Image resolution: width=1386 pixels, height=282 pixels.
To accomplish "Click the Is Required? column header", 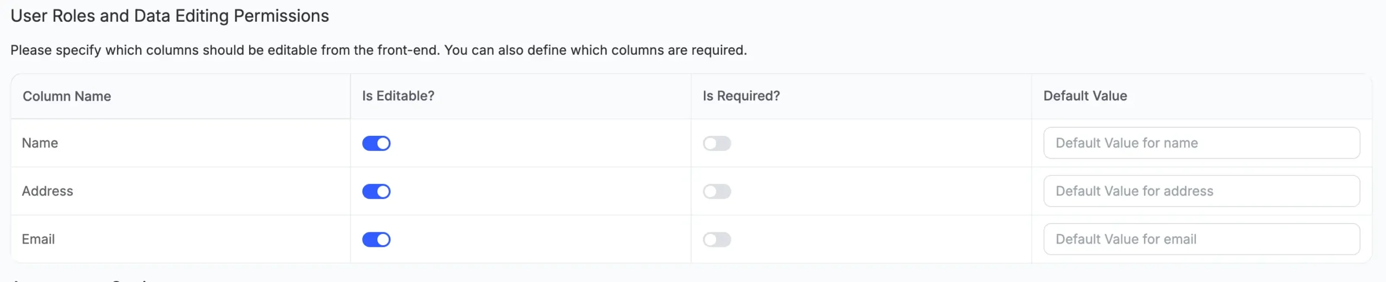I will coord(741,96).
